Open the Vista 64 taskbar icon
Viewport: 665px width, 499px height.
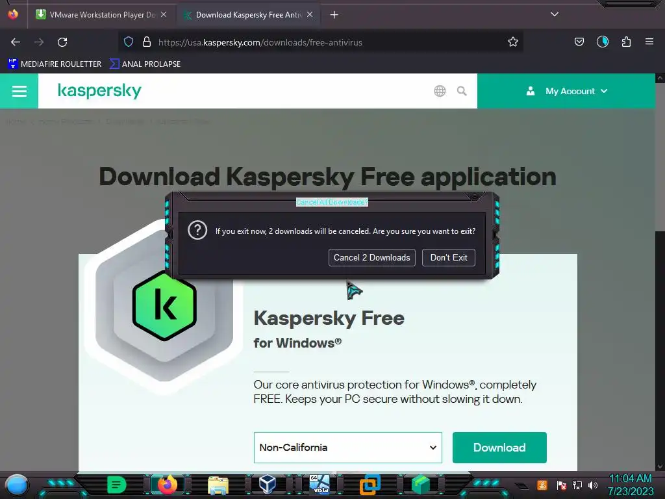[x=320, y=485]
